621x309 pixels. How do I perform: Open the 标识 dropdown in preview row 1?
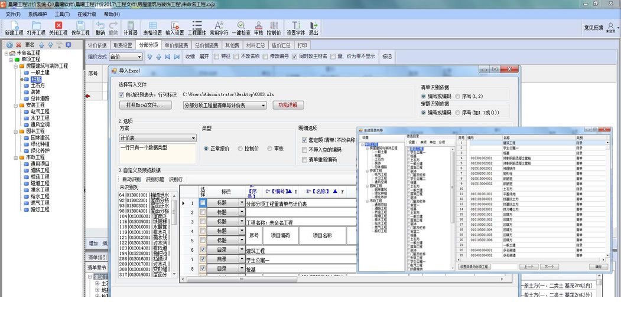(x=242, y=203)
